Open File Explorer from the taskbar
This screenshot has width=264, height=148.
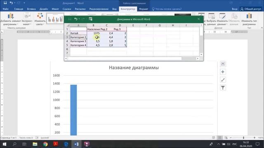click(x=35, y=144)
